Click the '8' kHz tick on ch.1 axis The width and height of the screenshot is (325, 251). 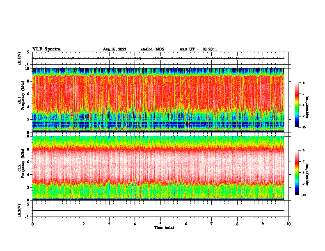point(29,81)
